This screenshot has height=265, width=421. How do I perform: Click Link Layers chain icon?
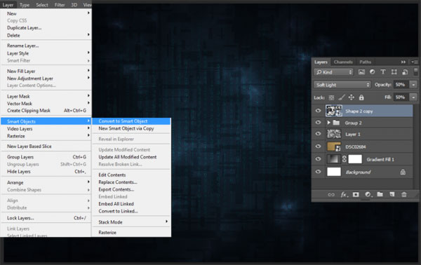(331, 194)
